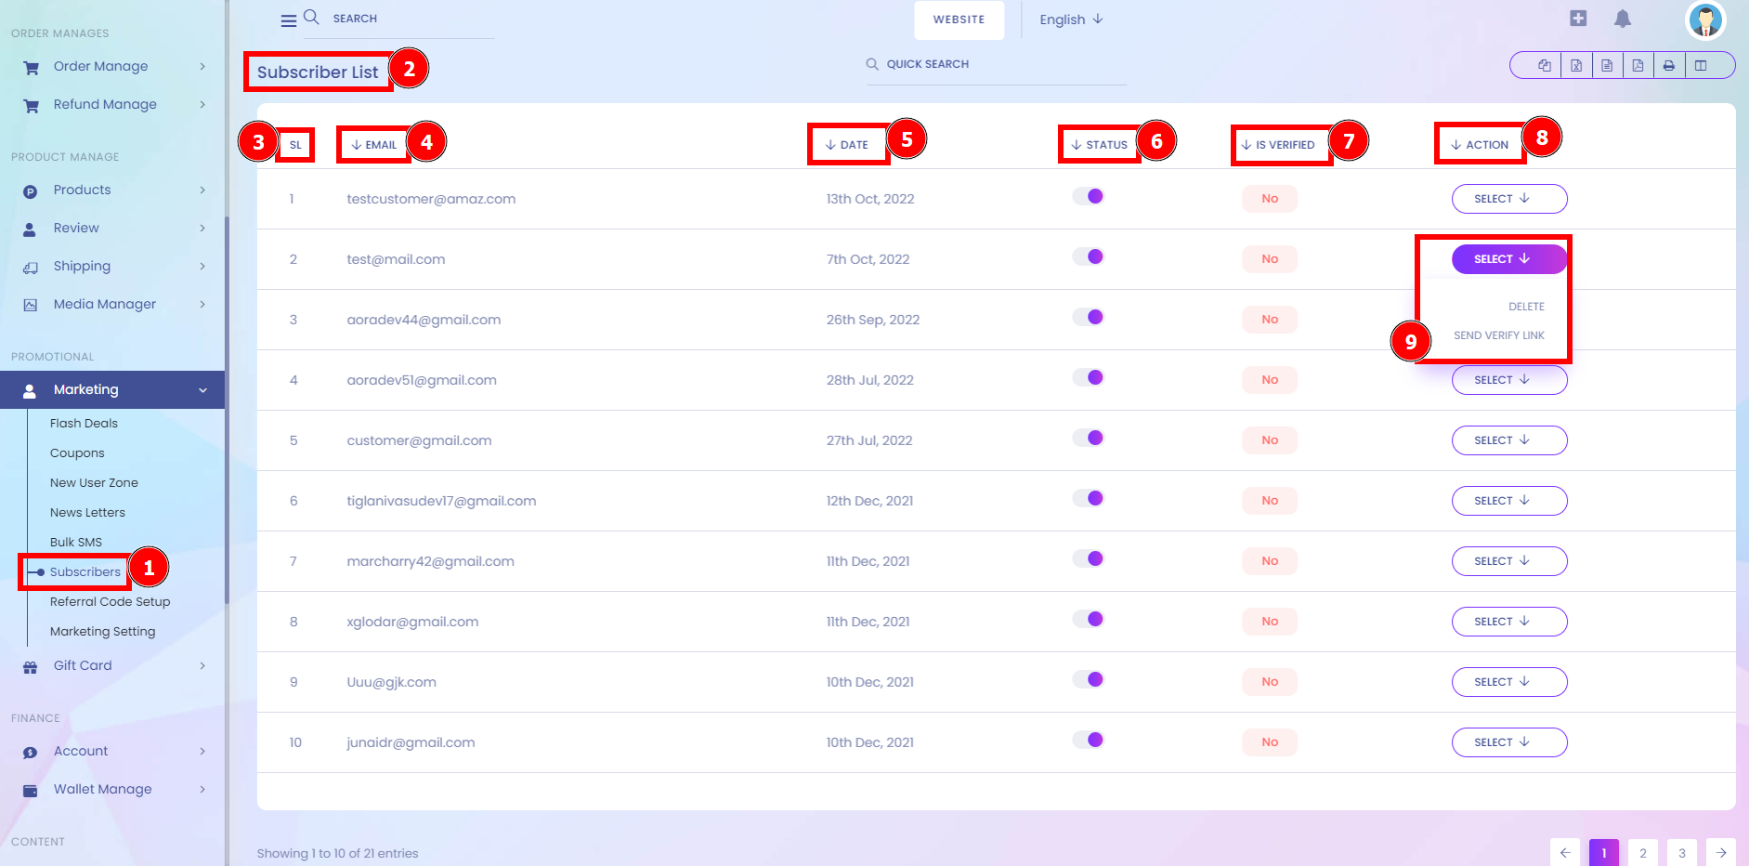Viewport: 1749px width, 866px height.
Task: Open Select dropdown for customer@gmail.com
Action: click(x=1509, y=440)
